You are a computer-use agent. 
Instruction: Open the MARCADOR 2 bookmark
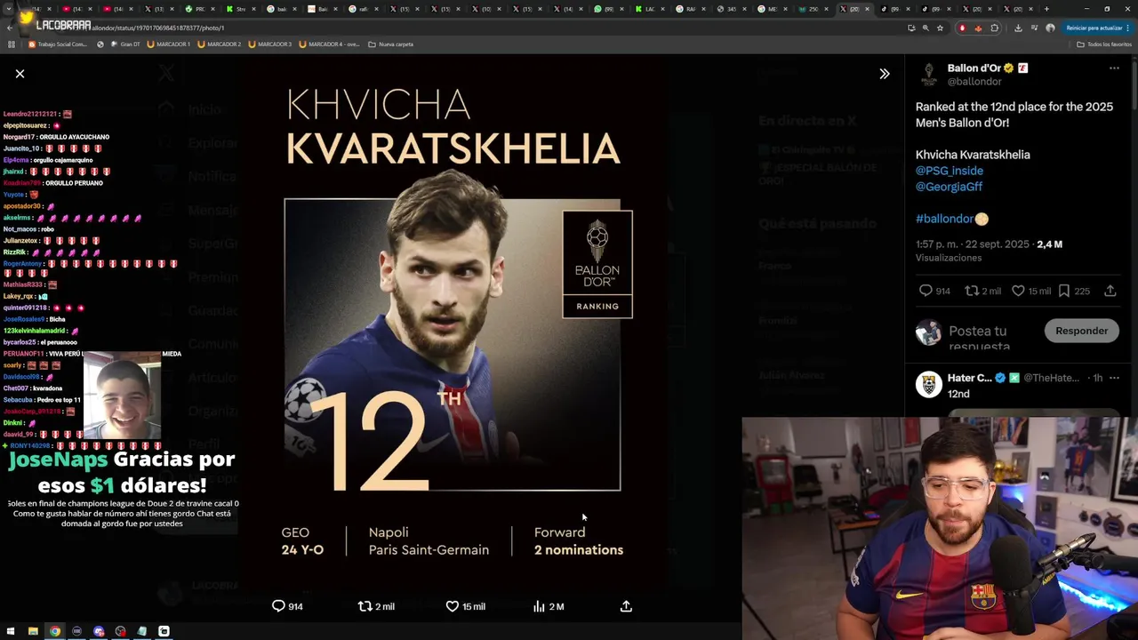(219, 44)
